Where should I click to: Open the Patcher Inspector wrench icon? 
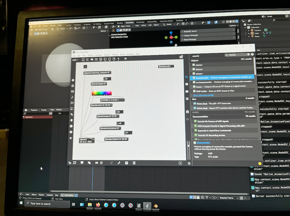pyautogui.click(x=119, y=163)
